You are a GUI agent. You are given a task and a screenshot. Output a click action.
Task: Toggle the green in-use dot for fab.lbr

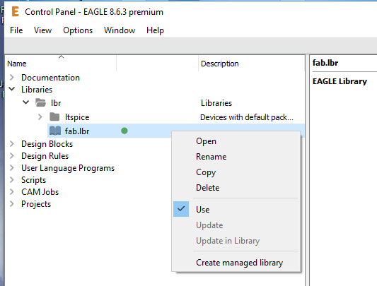coord(124,131)
